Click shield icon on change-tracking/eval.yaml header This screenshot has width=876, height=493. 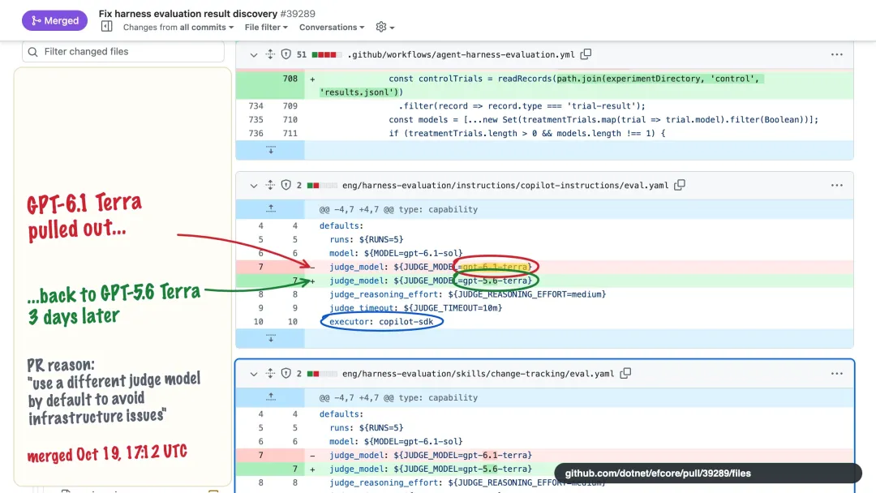286,373
